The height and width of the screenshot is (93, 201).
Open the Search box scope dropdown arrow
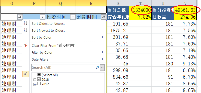[102, 67]
